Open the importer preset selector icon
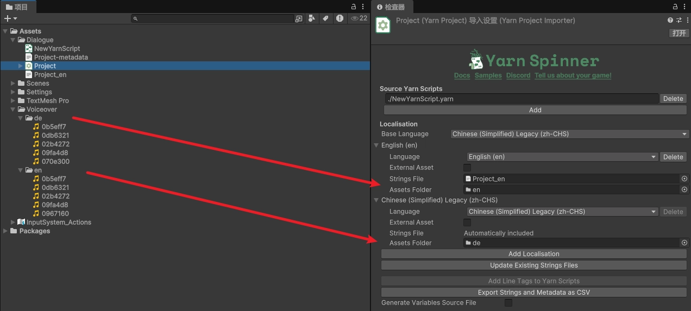This screenshot has height=311, width=691. pos(679,20)
